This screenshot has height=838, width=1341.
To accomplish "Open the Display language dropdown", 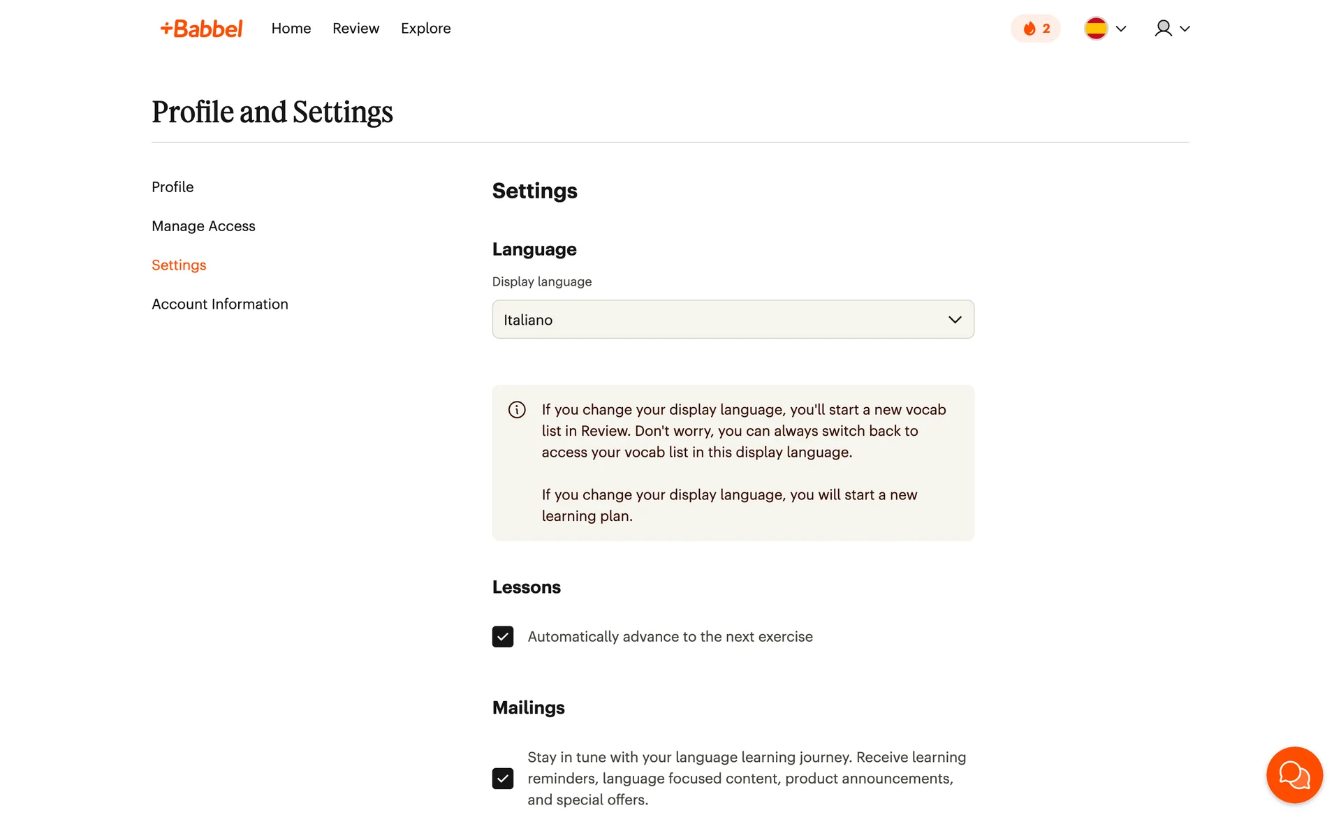I will (x=732, y=320).
